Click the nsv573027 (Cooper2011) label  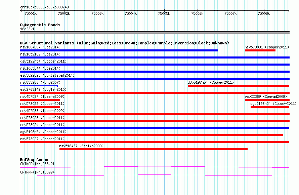point(42,139)
